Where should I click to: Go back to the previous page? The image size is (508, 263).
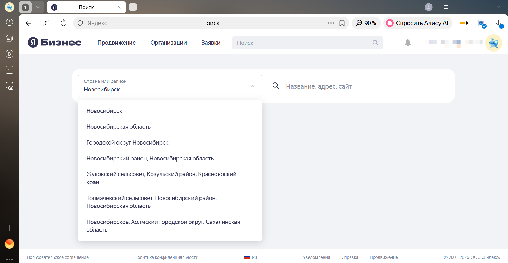pos(29,23)
